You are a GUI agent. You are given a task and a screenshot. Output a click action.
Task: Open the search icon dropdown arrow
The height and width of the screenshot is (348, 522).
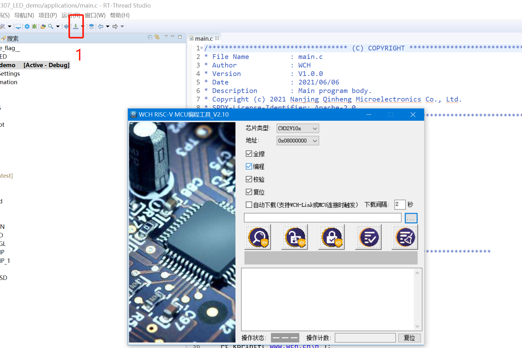click(x=58, y=26)
